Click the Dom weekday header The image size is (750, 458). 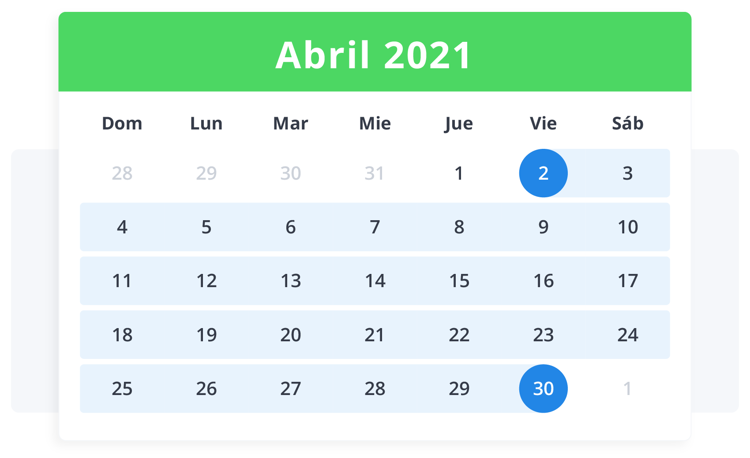tap(122, 123)
